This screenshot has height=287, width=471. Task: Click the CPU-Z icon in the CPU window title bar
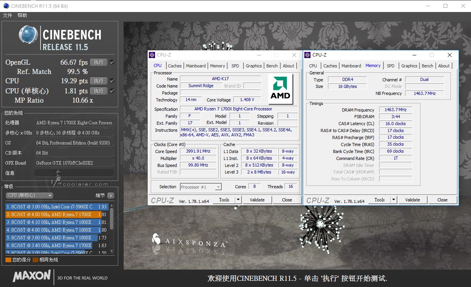(x=152, y=55)
